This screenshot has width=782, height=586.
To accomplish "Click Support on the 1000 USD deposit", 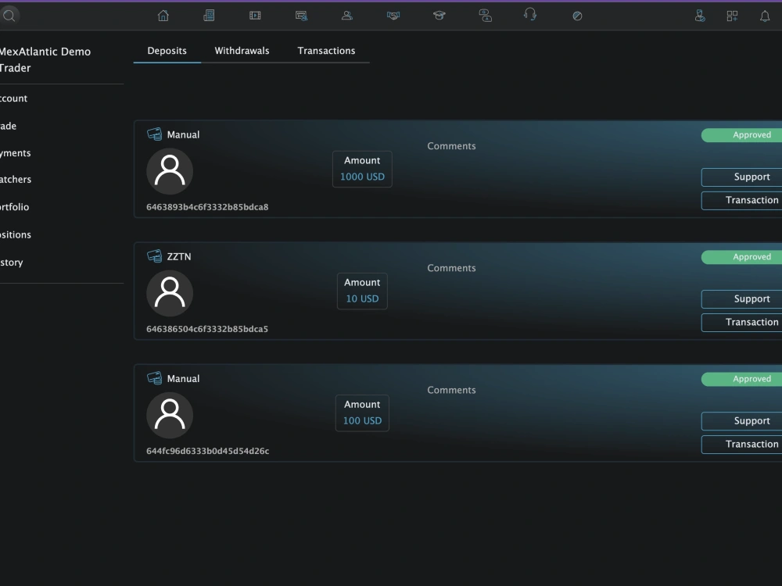I will click(x=741, y=177).
